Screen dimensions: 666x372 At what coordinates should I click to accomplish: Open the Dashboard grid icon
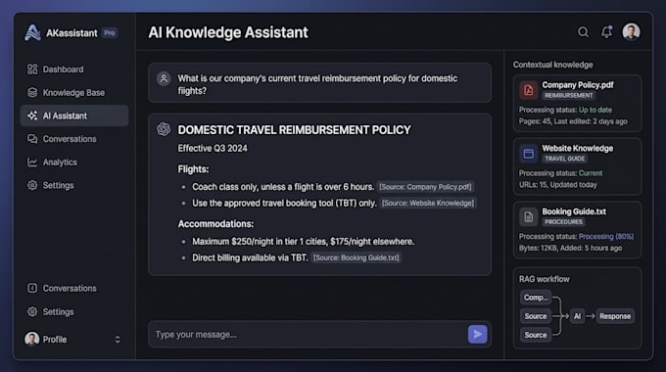pos(32,70)
